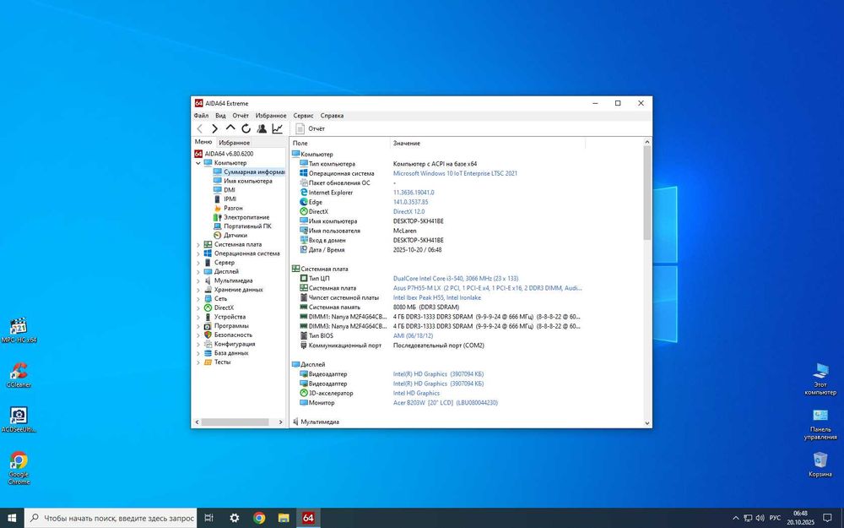The image size is (844, 528).
Task: Go back with the left arrow toolbar button
Action: (x=200, y=128)
